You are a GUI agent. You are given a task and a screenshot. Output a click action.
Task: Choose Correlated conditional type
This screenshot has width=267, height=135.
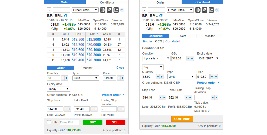(x=173, y=41)
